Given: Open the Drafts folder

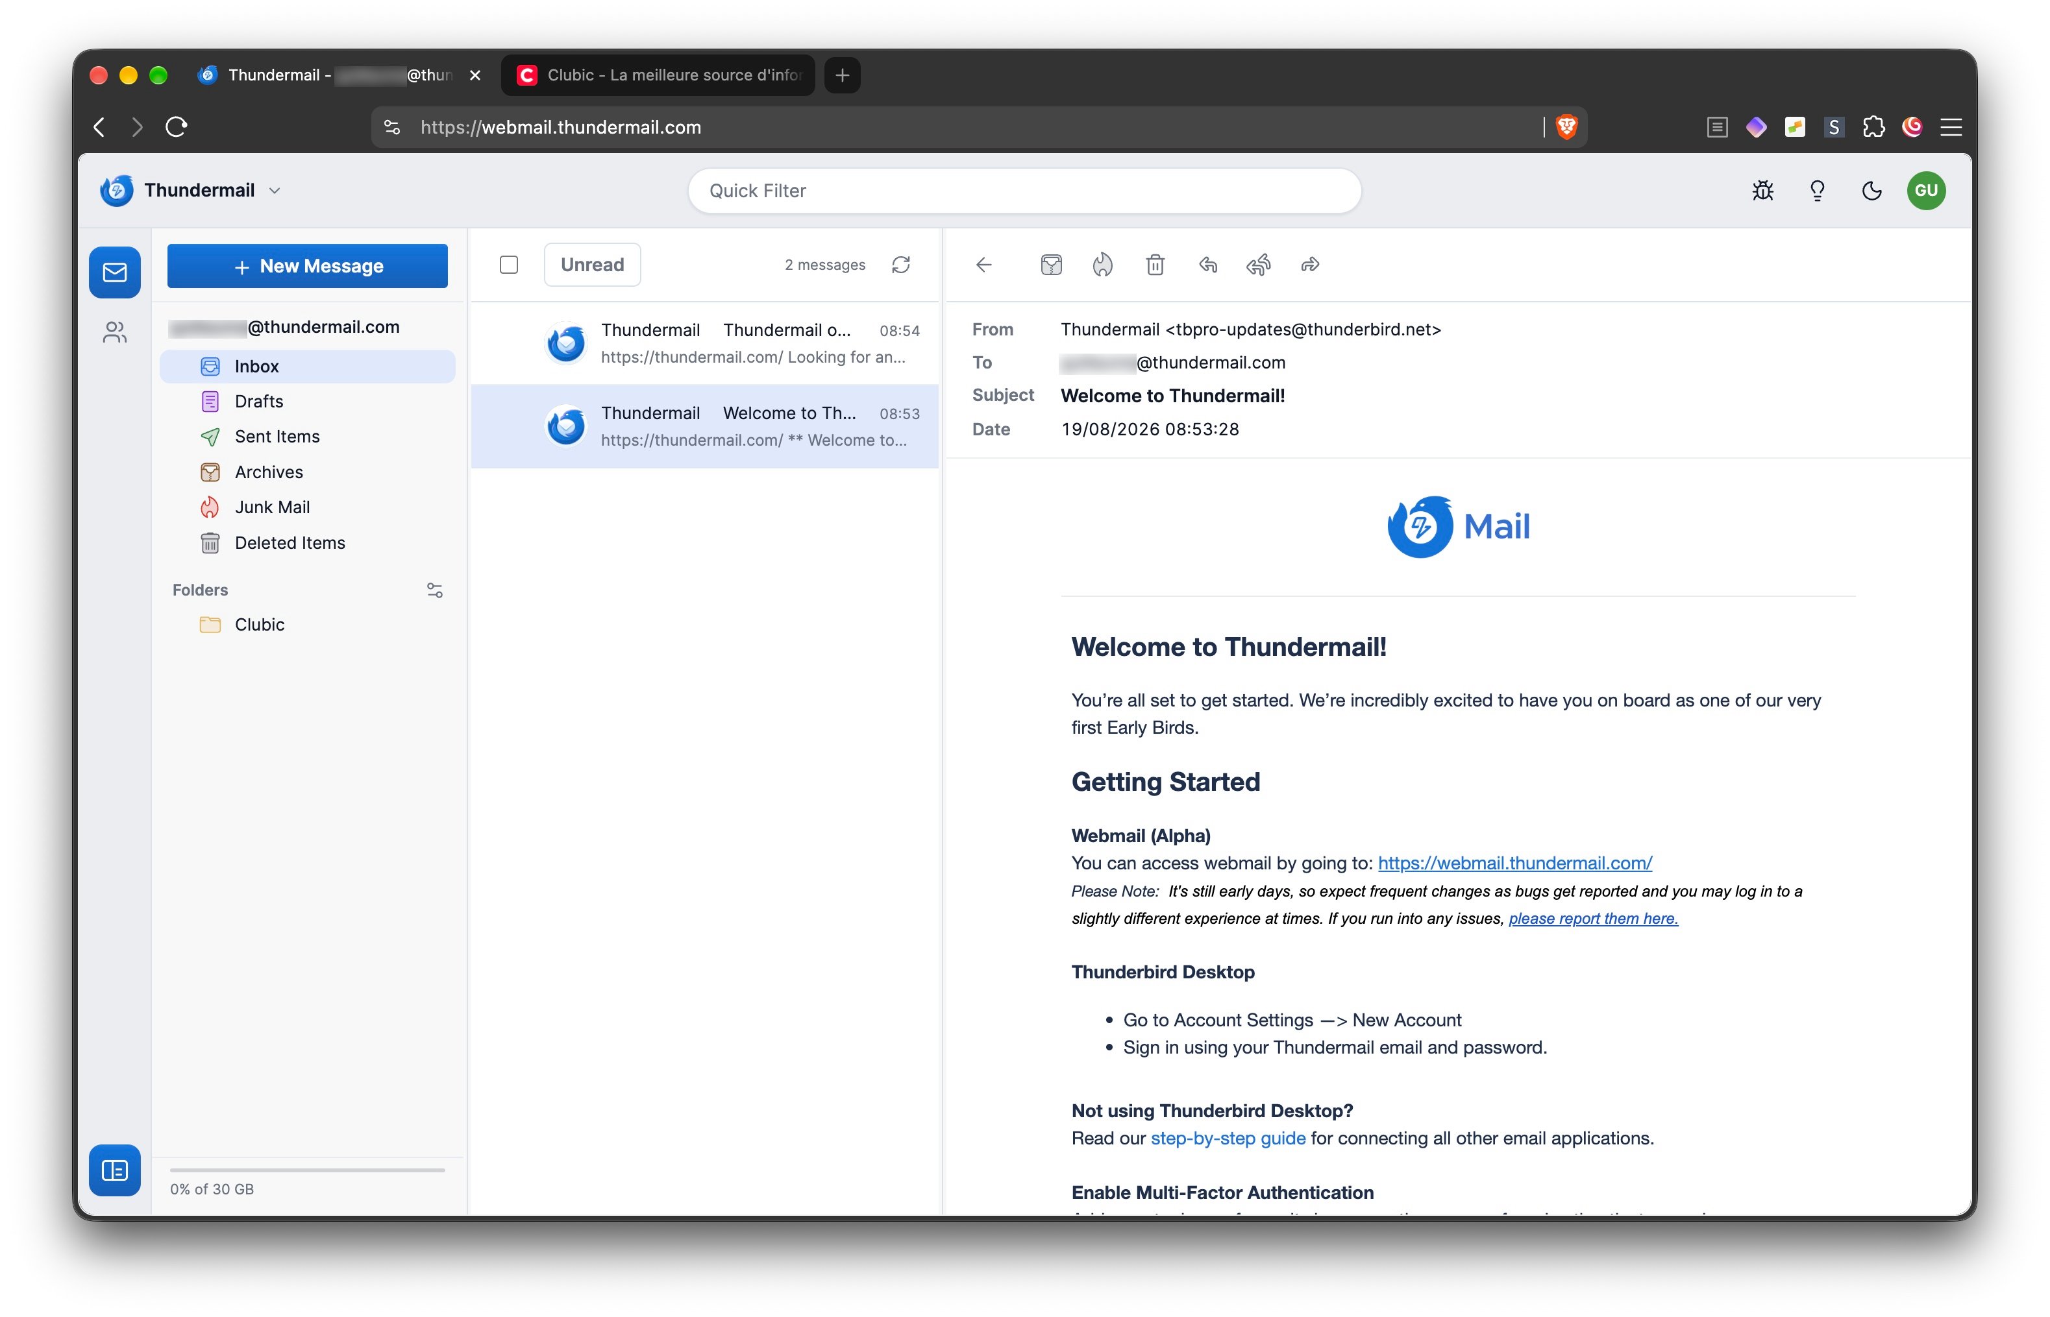Looking at the screenshot, I should (307, 401).
